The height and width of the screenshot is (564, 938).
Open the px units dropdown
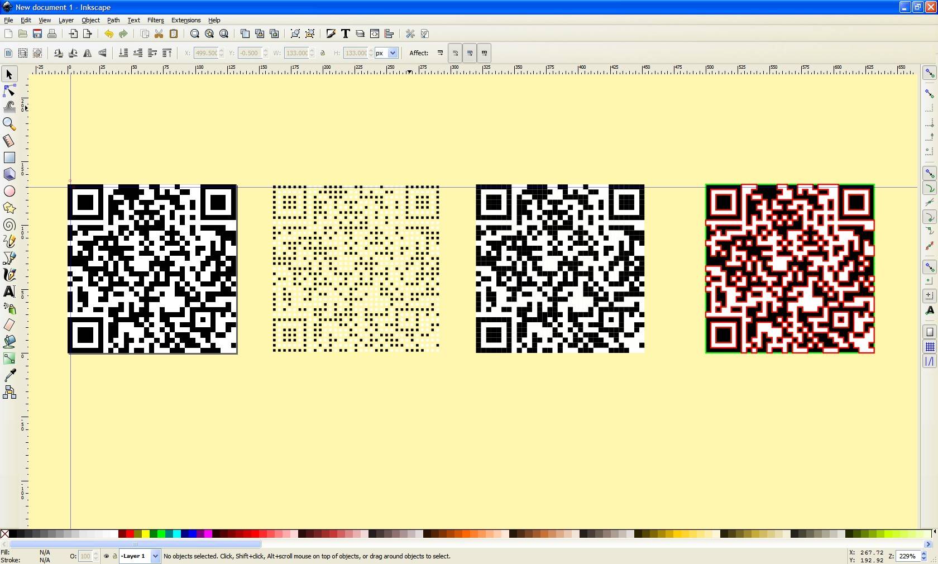[393, 53]
